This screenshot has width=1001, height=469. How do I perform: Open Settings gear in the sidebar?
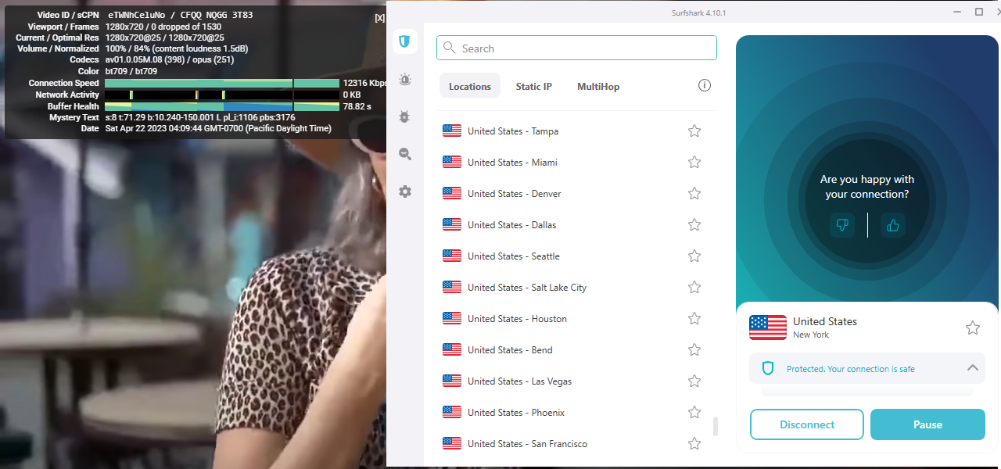coord(404,192)
